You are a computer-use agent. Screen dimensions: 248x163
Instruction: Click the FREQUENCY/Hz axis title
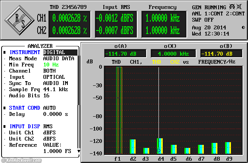click(217, 62)
